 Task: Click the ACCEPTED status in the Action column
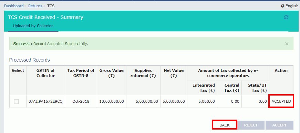pyautogui.click(x=281, y=101)
